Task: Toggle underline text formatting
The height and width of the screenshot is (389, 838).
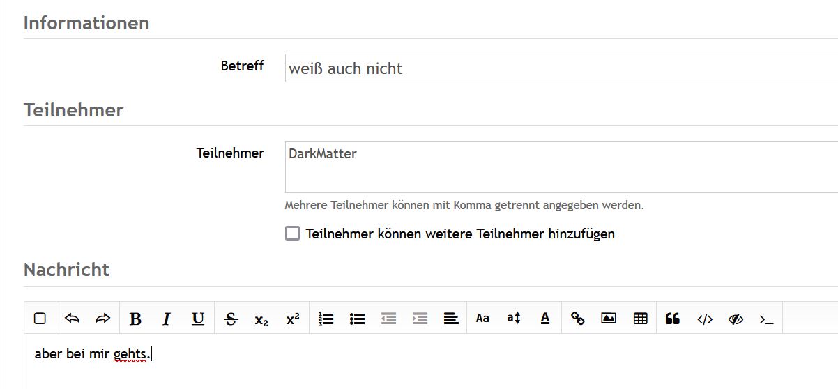Action: pos(198,319)
